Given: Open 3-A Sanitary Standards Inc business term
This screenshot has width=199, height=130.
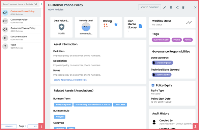Looking at the screenshot, I should (93, 105).
